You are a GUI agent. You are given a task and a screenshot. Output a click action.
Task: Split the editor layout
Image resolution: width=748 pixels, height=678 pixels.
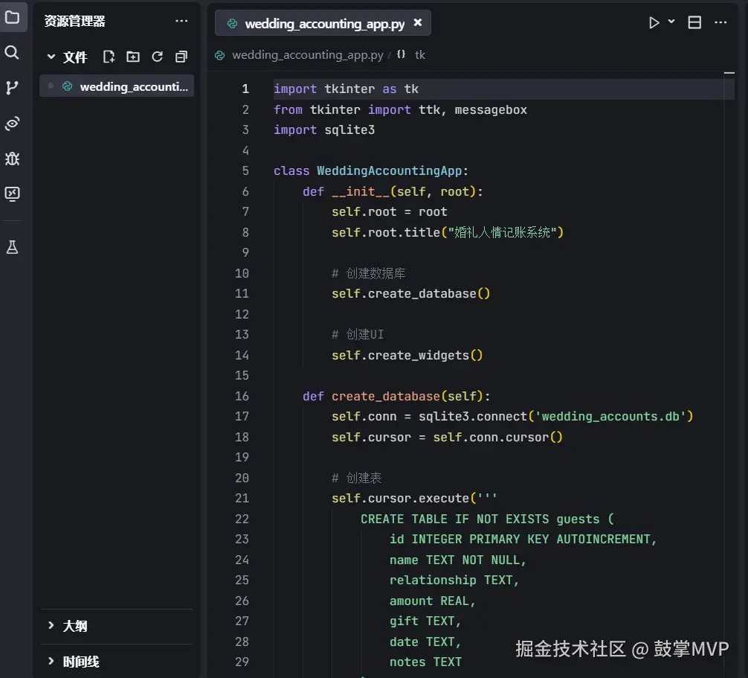pyautogui.click(x=694, y=22)
